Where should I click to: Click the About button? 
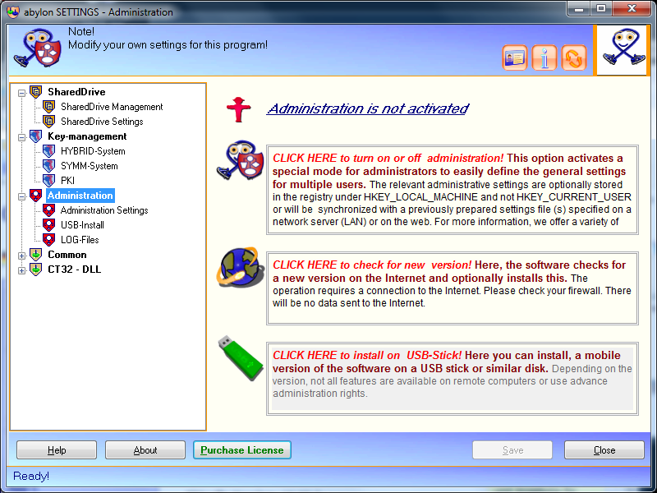coord(145,449)
